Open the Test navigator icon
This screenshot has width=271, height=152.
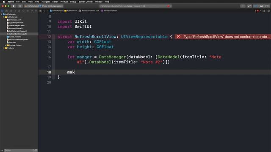click(x=23, y=11)
